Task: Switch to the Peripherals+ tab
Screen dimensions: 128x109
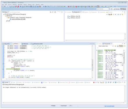Action: 93,12
